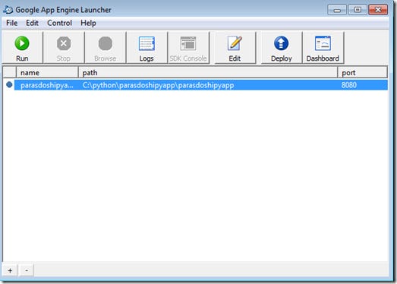
Task: Open the Edit menu in the menu bar
Action: click(32, 23)
